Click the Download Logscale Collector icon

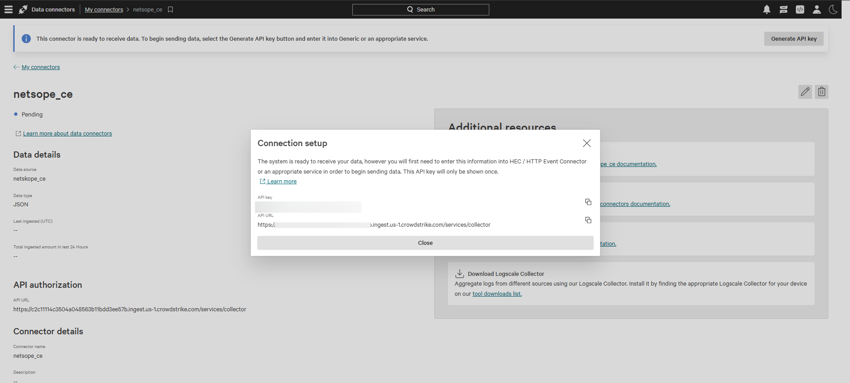click(460, 274)
